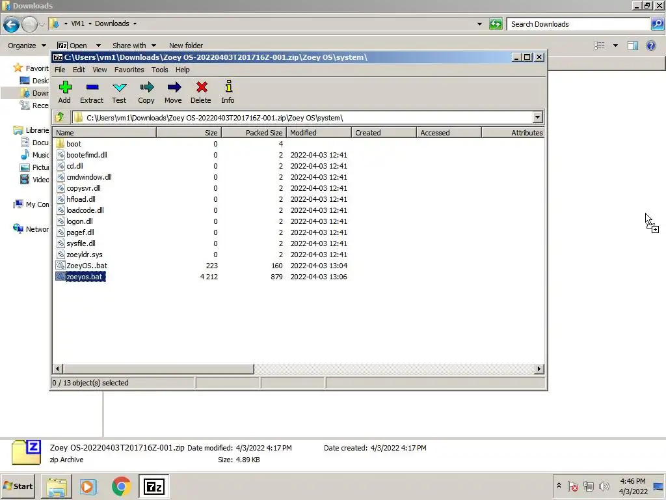The width and height of the screenshot is (666, 500).
Task: Click the Explorer back arrow button
Action: coord(12,24)
